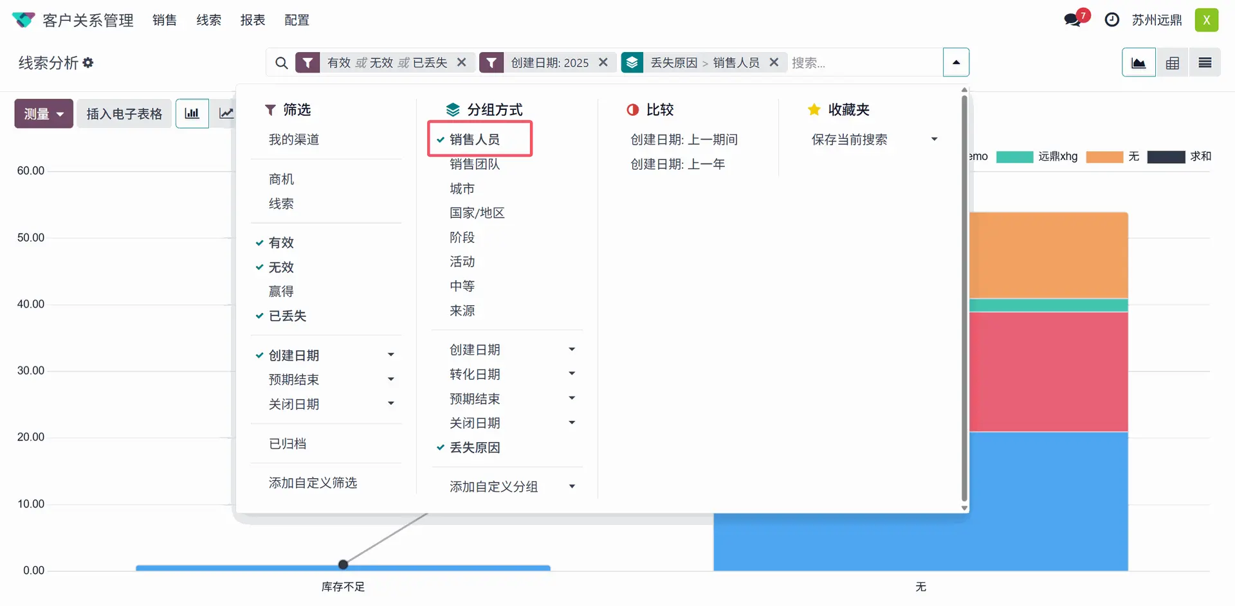Focus the 搜索... input field
The width and height of the screenshot is (1235, 606).
[864, 62]
